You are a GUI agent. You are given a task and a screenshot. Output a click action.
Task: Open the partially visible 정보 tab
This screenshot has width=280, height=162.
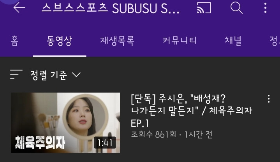point(275,41)
